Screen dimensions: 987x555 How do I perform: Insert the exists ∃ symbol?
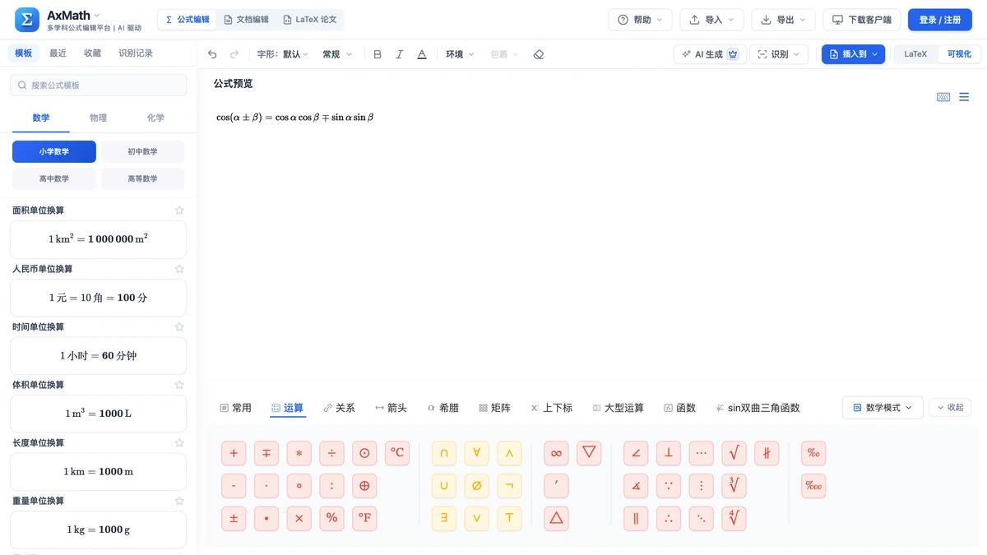click(x=444, y=519)
